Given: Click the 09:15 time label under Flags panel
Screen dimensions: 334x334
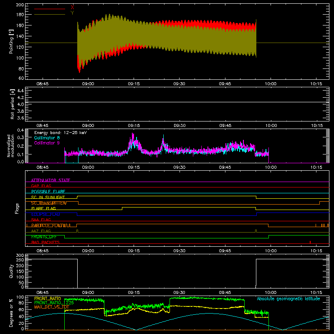Looking at the screenshot, I should (134, 251).
